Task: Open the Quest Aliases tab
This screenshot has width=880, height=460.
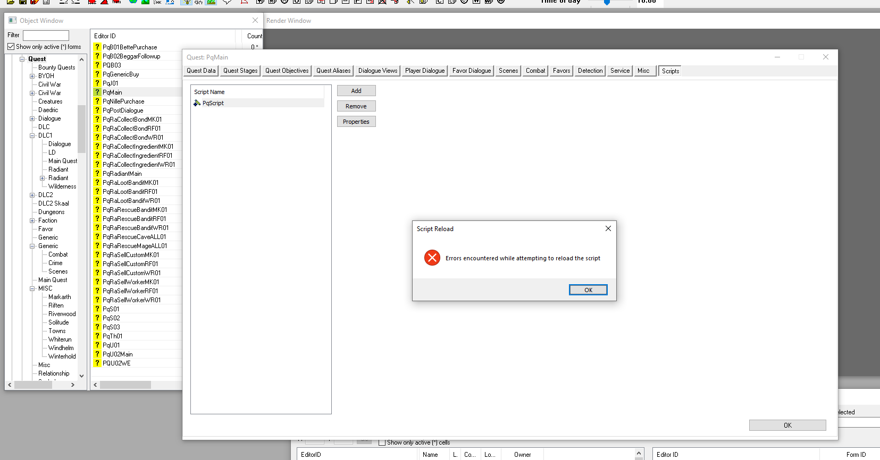Action: (x=333, y=71)
